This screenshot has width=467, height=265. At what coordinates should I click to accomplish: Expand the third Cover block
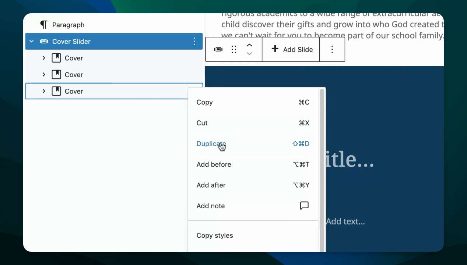44,91
